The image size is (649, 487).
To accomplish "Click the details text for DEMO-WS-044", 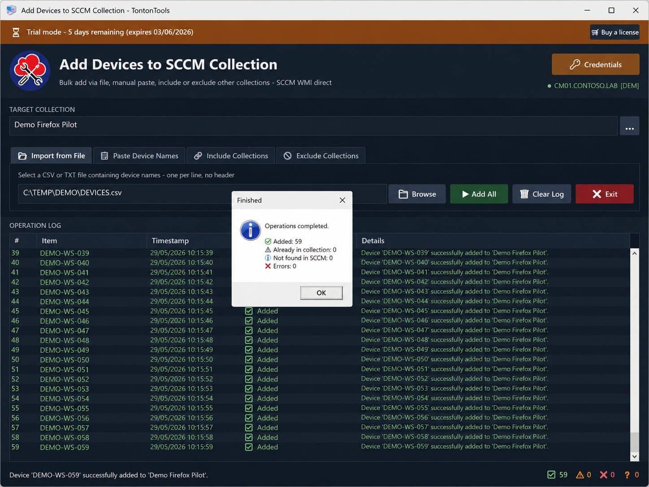I will point(454,301).
